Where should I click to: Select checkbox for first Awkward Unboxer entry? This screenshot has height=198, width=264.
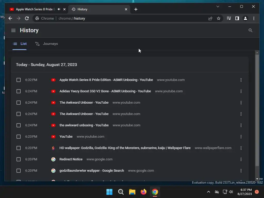click(x=19, y=103)
